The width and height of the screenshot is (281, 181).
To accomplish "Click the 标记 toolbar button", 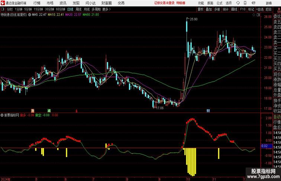I will (251, 9).
